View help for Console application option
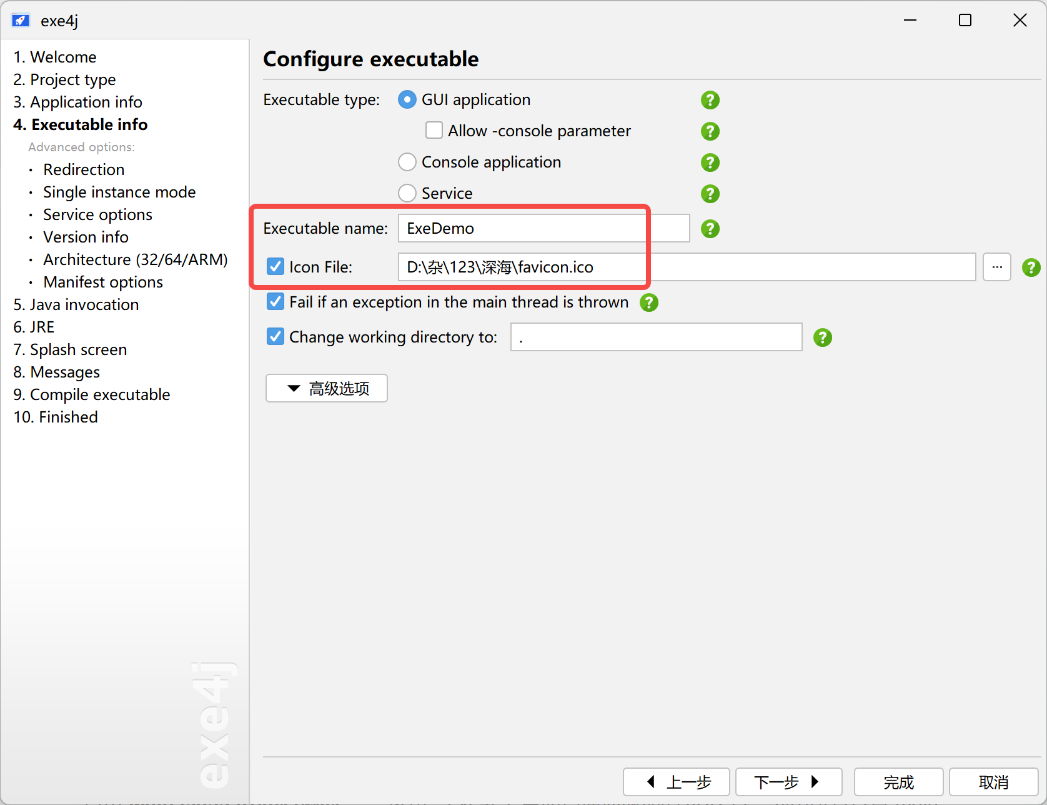1047x805 pixels. pyautogui.click(x=710, y=162)
